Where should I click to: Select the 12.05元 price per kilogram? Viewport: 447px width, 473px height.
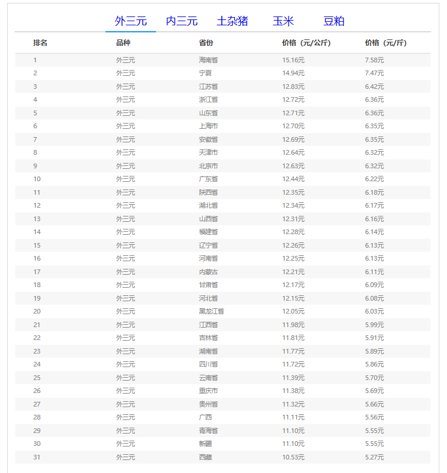pos(293,311)
